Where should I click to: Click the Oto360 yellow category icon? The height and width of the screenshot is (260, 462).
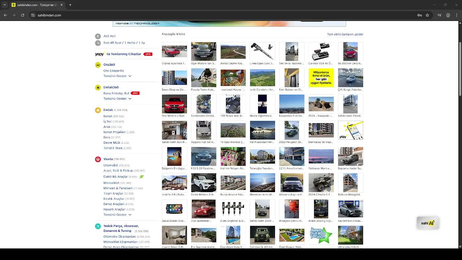[x=98, y=65]
